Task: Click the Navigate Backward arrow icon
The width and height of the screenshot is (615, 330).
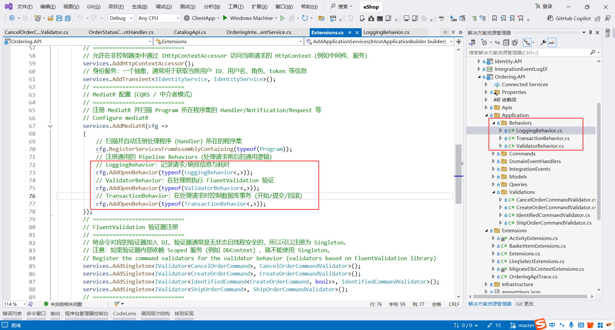Action: (x=12, y=18)
